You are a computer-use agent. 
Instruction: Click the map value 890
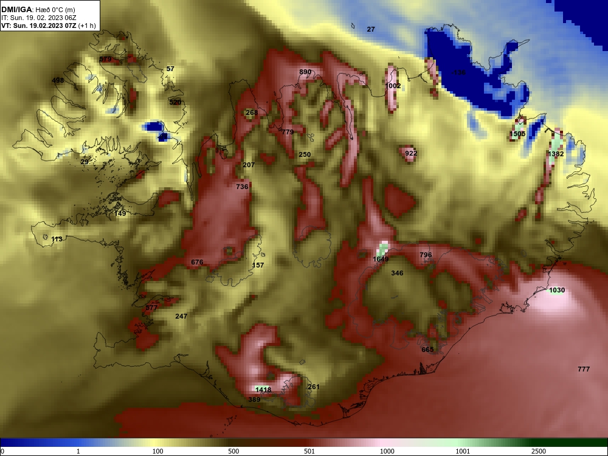tap(305, 72)
